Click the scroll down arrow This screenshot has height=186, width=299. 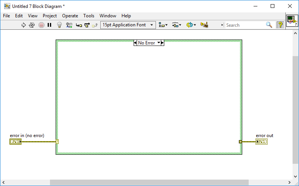tap(295, 177)
